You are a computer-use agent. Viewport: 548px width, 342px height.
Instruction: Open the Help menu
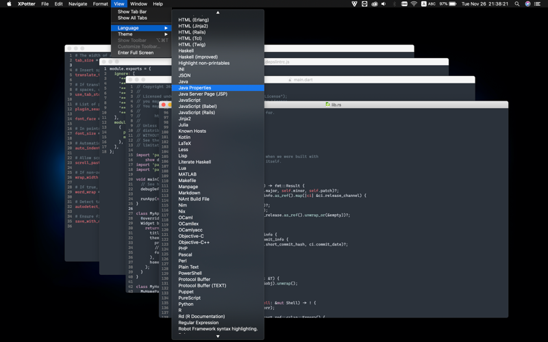(x=158, y=4)
